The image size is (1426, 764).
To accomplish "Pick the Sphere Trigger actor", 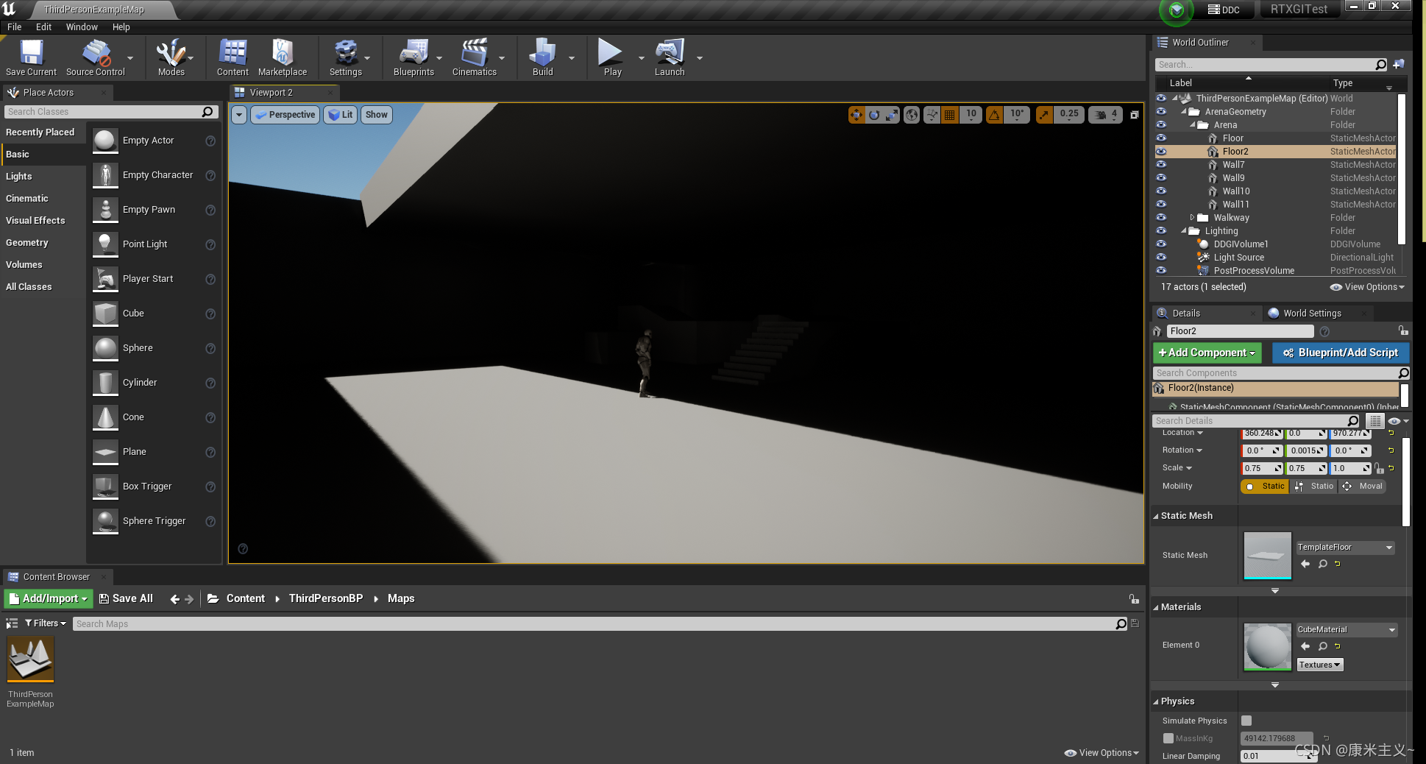I will point(154,521).
